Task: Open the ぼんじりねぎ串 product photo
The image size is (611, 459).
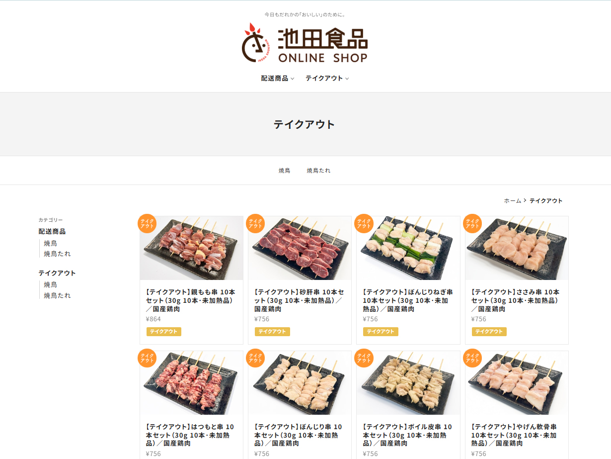Action: point(408,248)
